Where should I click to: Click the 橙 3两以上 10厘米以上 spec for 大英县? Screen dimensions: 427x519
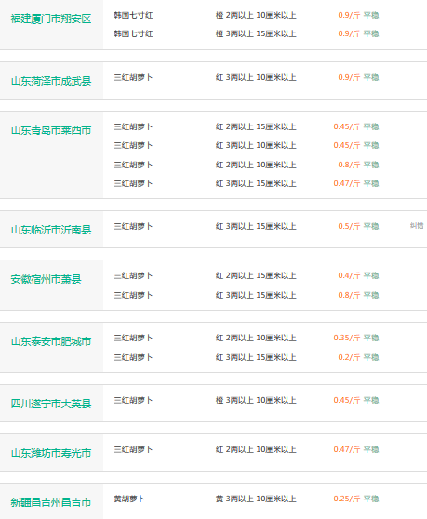tap(256, 400)
